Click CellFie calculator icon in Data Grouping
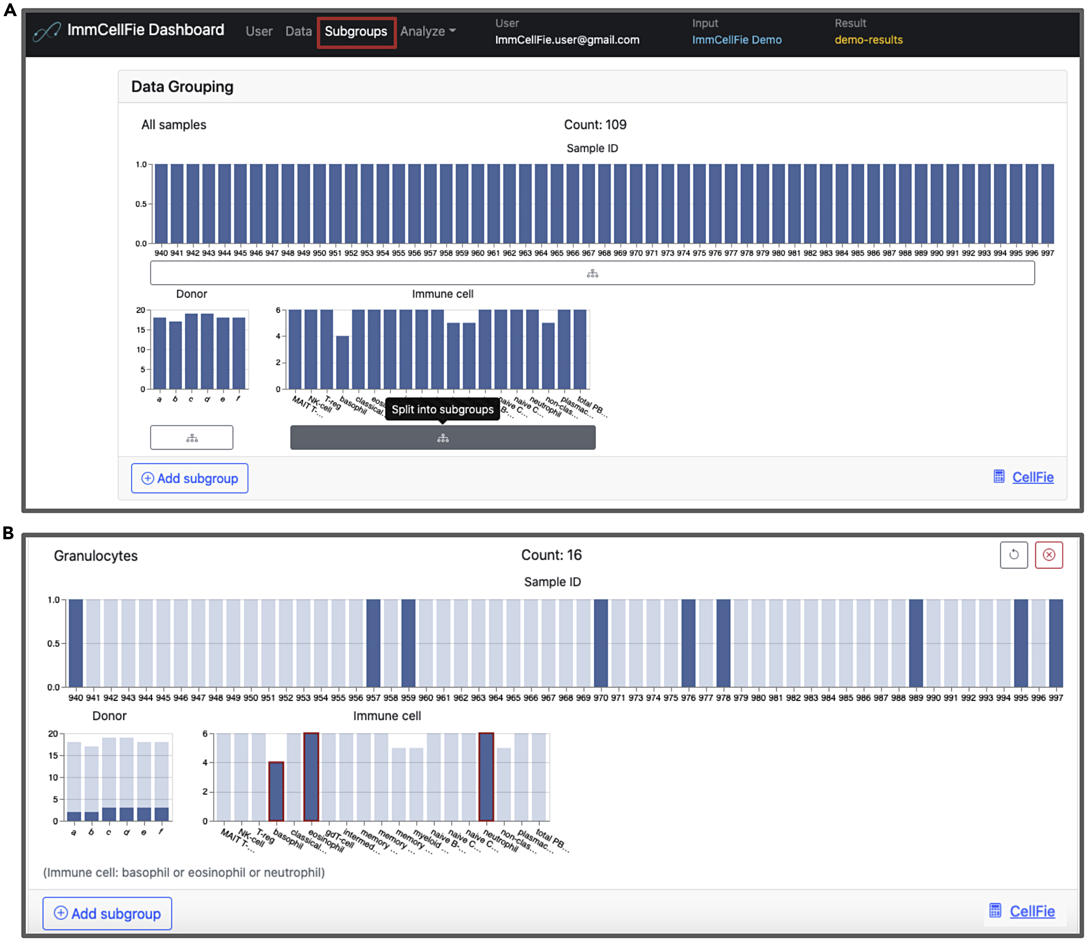Screen dimensions: 1086x940 tap(998, 477)
